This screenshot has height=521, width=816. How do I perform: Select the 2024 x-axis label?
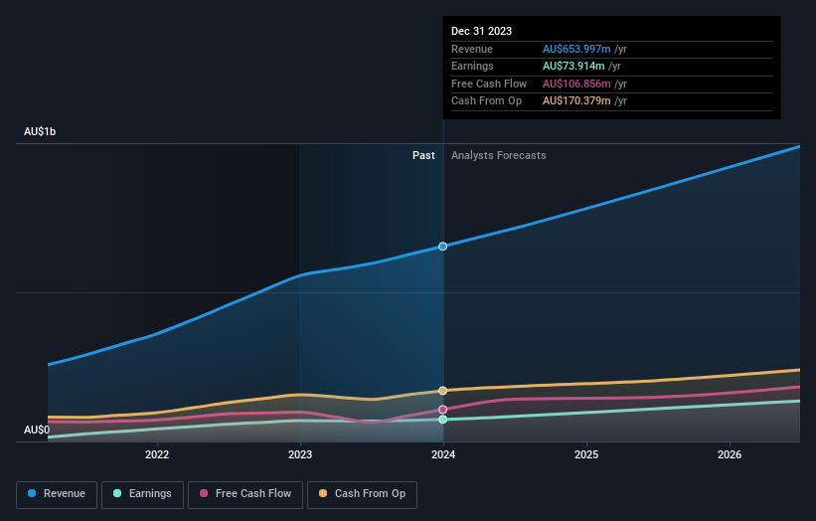click(x=443, y=454)
